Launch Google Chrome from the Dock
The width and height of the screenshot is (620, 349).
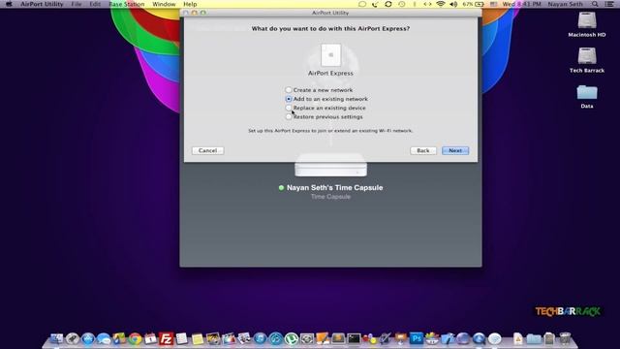pyautogui.click(x=136, y=338)
